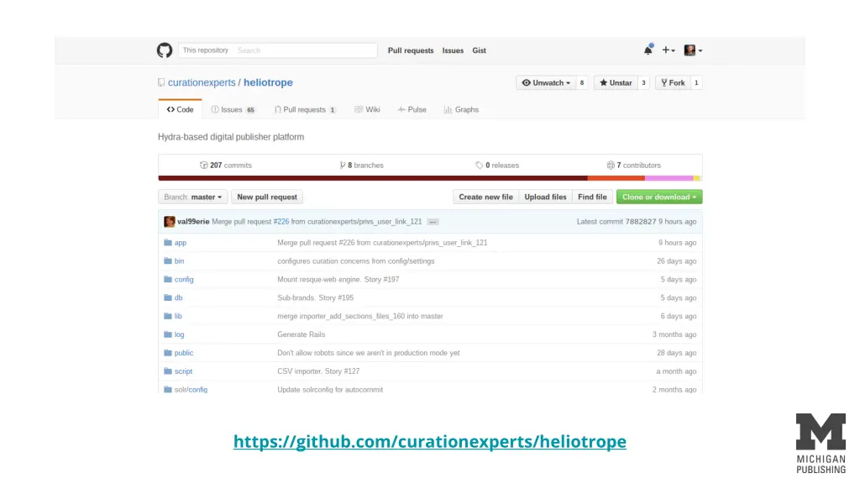Screen dimensions: 860x484
Task: Open merge importer_add_sections_files_160 commit message
Action: (360, 316)
